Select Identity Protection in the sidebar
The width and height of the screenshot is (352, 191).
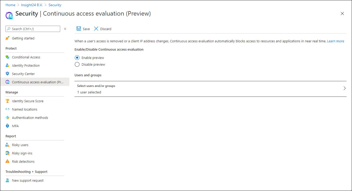26,65
